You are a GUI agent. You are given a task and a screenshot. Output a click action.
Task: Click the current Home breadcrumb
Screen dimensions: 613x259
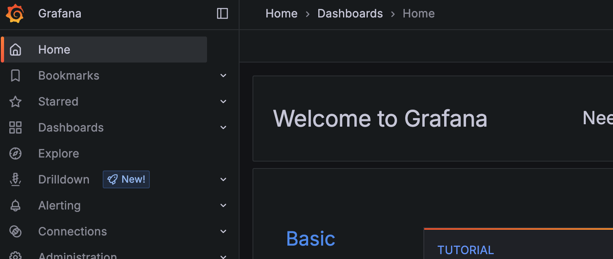pyautogui.click(x=419, y=13)
